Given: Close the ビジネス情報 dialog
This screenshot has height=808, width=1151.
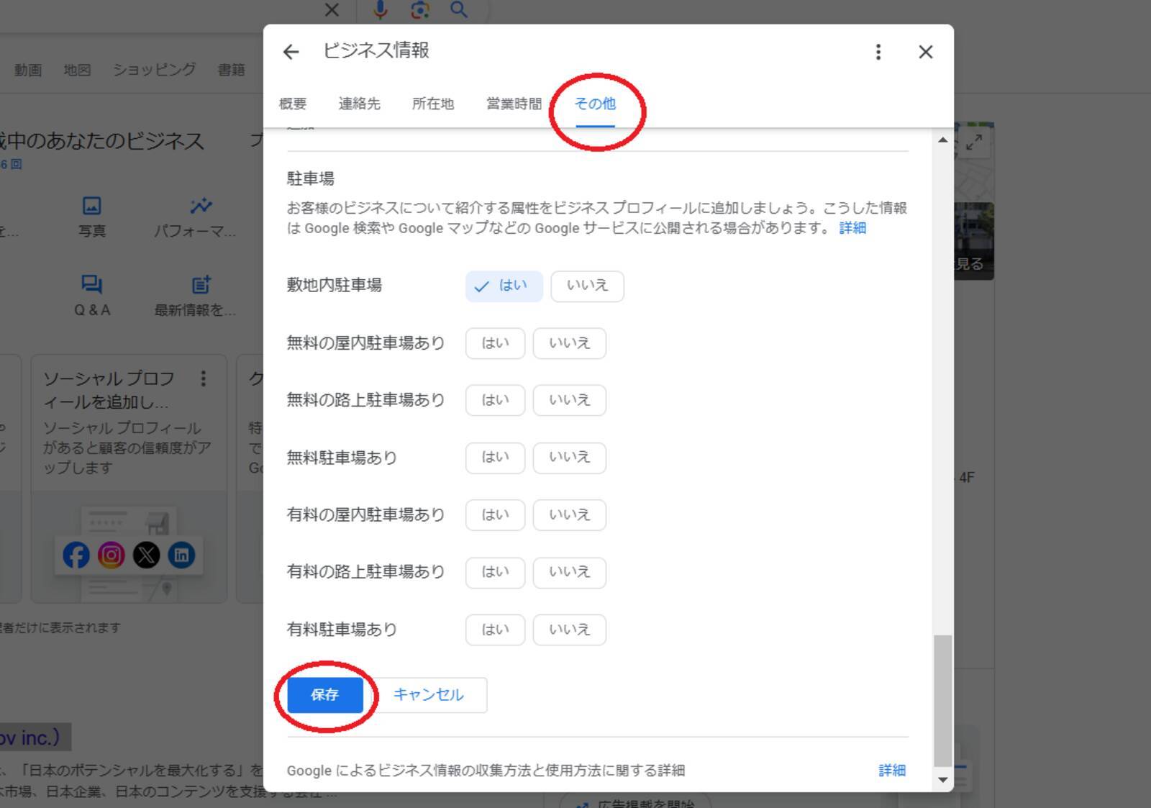Looking at the screenshot, I should [926, 52].
